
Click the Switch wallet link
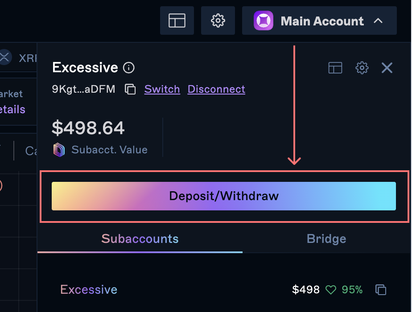pyautogui.click(x=162, y=89)
